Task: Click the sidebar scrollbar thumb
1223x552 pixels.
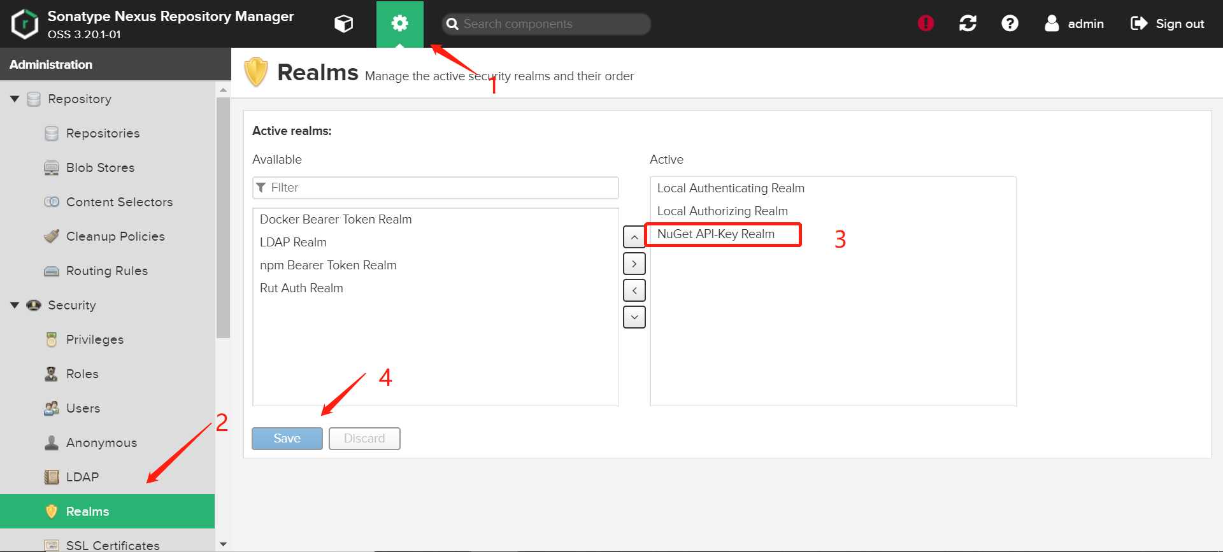Action: tap(223, 216)
